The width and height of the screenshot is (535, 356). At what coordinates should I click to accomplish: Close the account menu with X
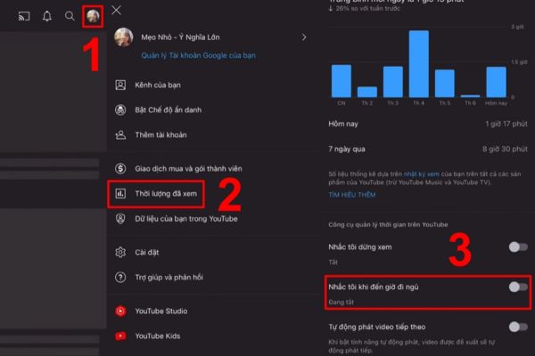[x=116, y=10]
